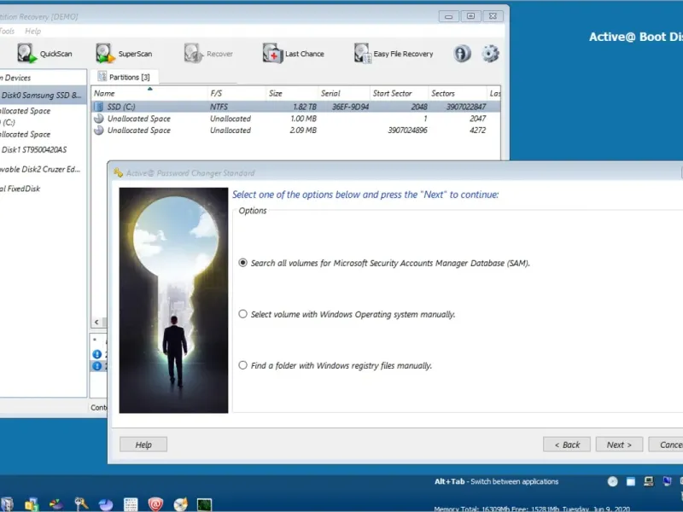Select the 1.00 MB Unallocated Space row
683x512 pixels.
click(x=295, y=119)
